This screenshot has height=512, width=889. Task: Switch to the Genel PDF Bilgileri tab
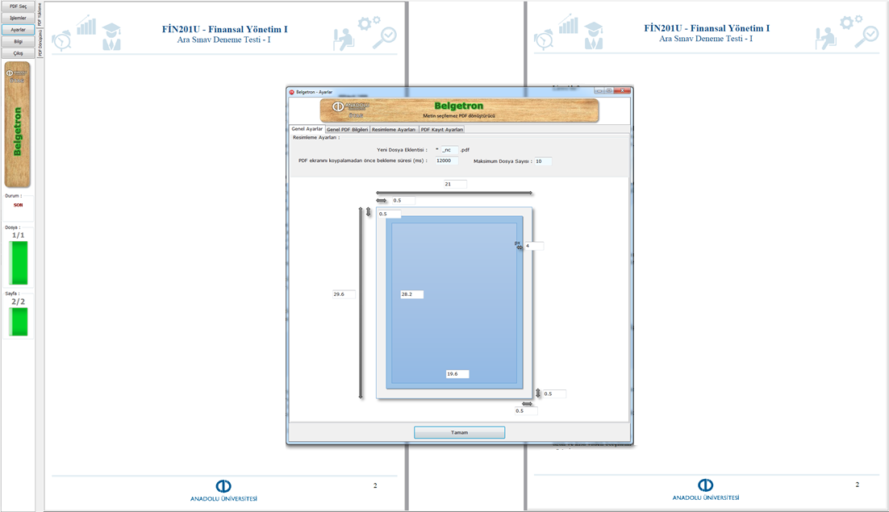point(347,129)
